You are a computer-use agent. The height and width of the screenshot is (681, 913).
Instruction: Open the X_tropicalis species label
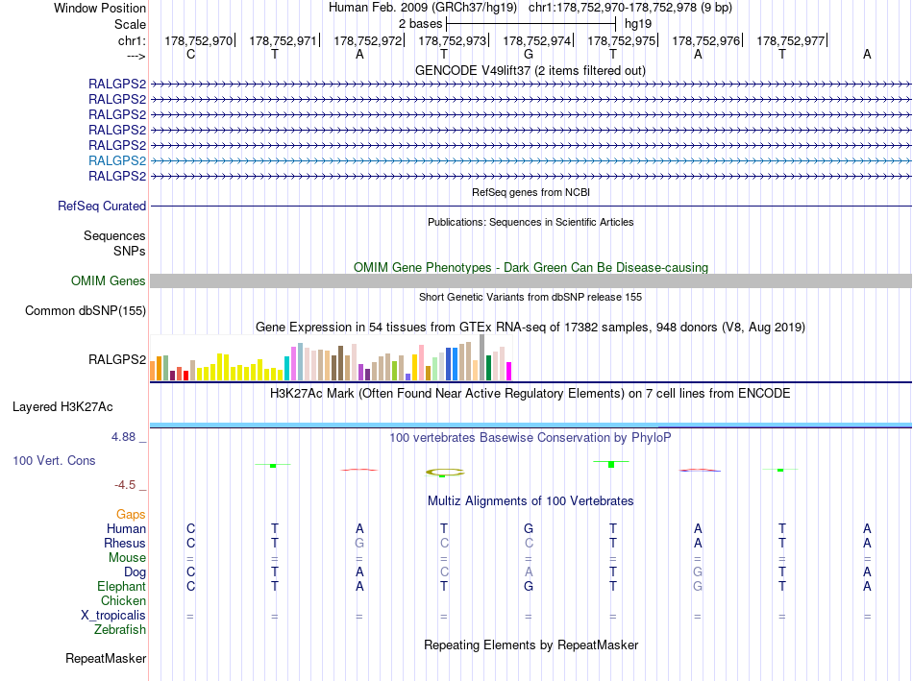[113, 616]
